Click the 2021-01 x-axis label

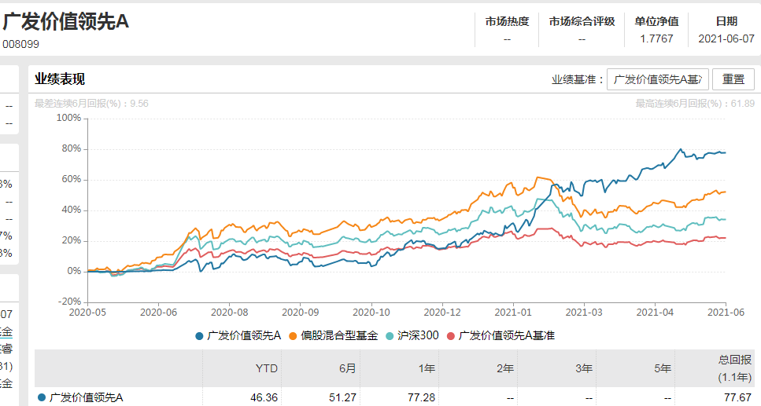[513, 313]
